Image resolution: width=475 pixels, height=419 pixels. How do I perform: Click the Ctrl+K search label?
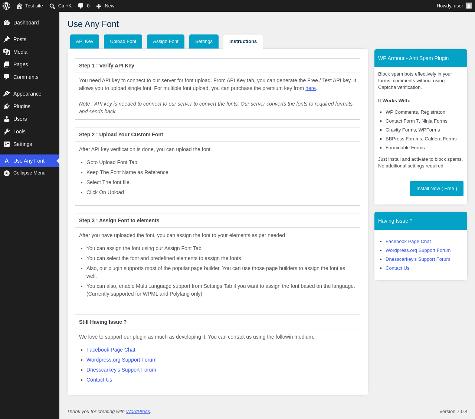(65, 6)
